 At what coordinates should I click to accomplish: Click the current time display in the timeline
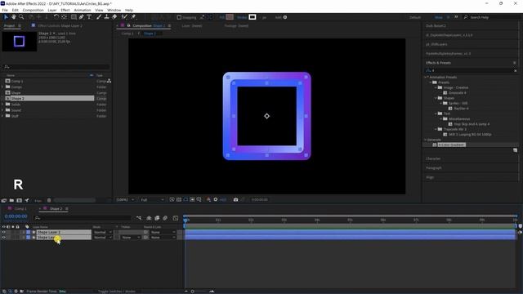16,216
